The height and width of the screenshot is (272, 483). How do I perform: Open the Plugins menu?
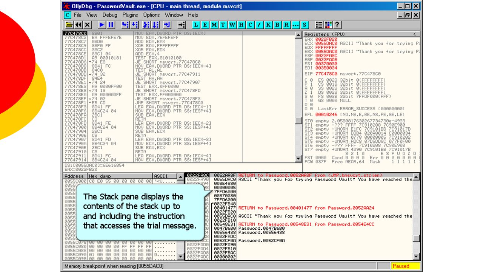[130, 15]
